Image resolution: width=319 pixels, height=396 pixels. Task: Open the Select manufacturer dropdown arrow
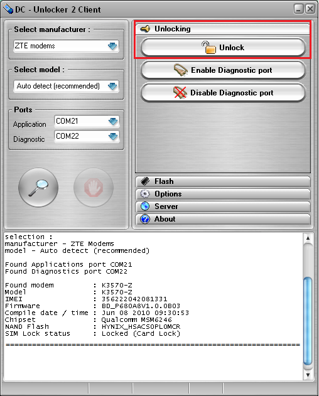[112, 46]
